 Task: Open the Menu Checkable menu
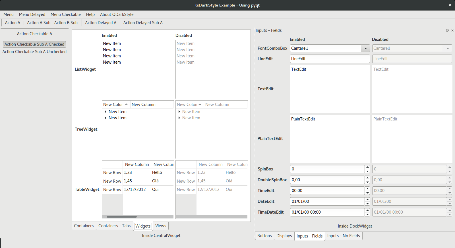66,14
